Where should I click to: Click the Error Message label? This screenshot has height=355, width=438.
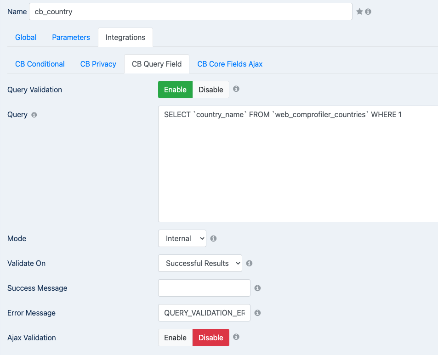coord(31,313)
